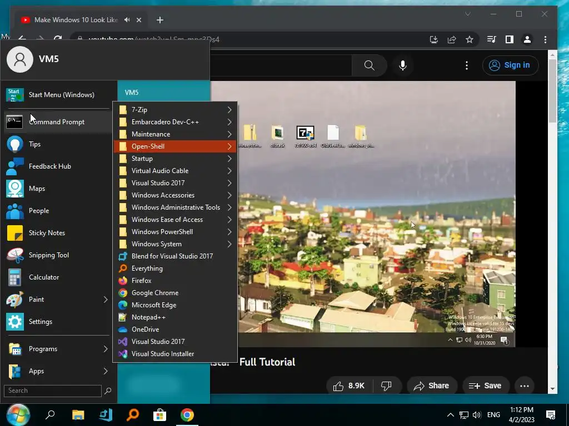Expand Paint recent files arrow
The height and width of the screenshot is (426, 569).
(105, 300)
